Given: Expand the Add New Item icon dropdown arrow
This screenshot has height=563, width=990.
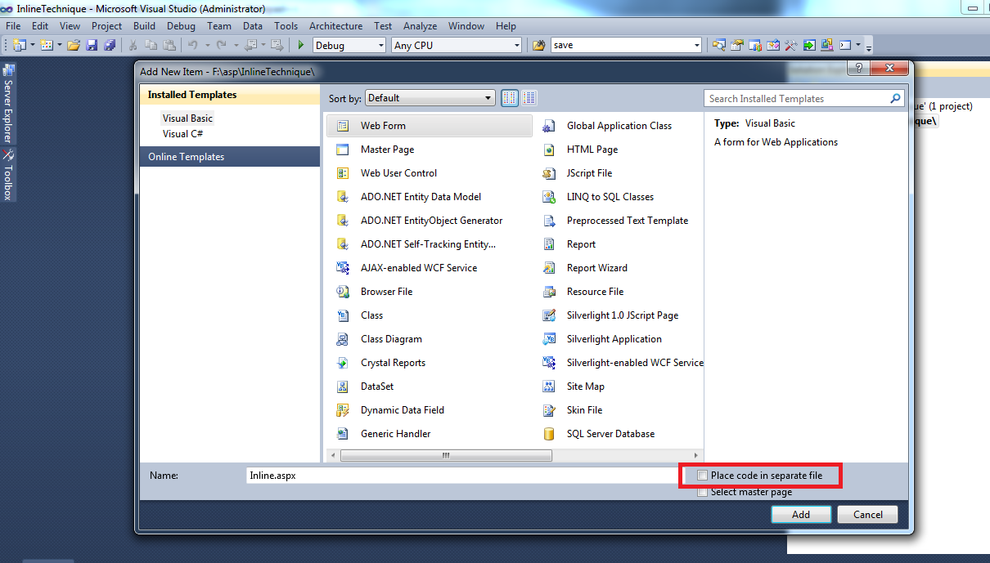Looking at the screenshot, I should 60,45.
